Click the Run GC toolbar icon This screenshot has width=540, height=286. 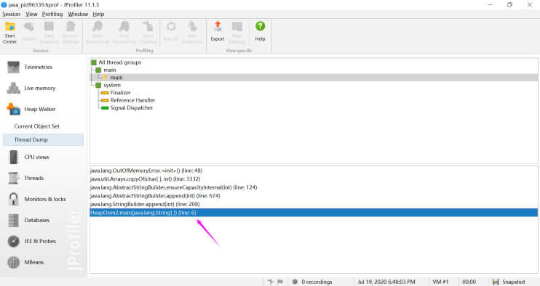coord(171,32)
